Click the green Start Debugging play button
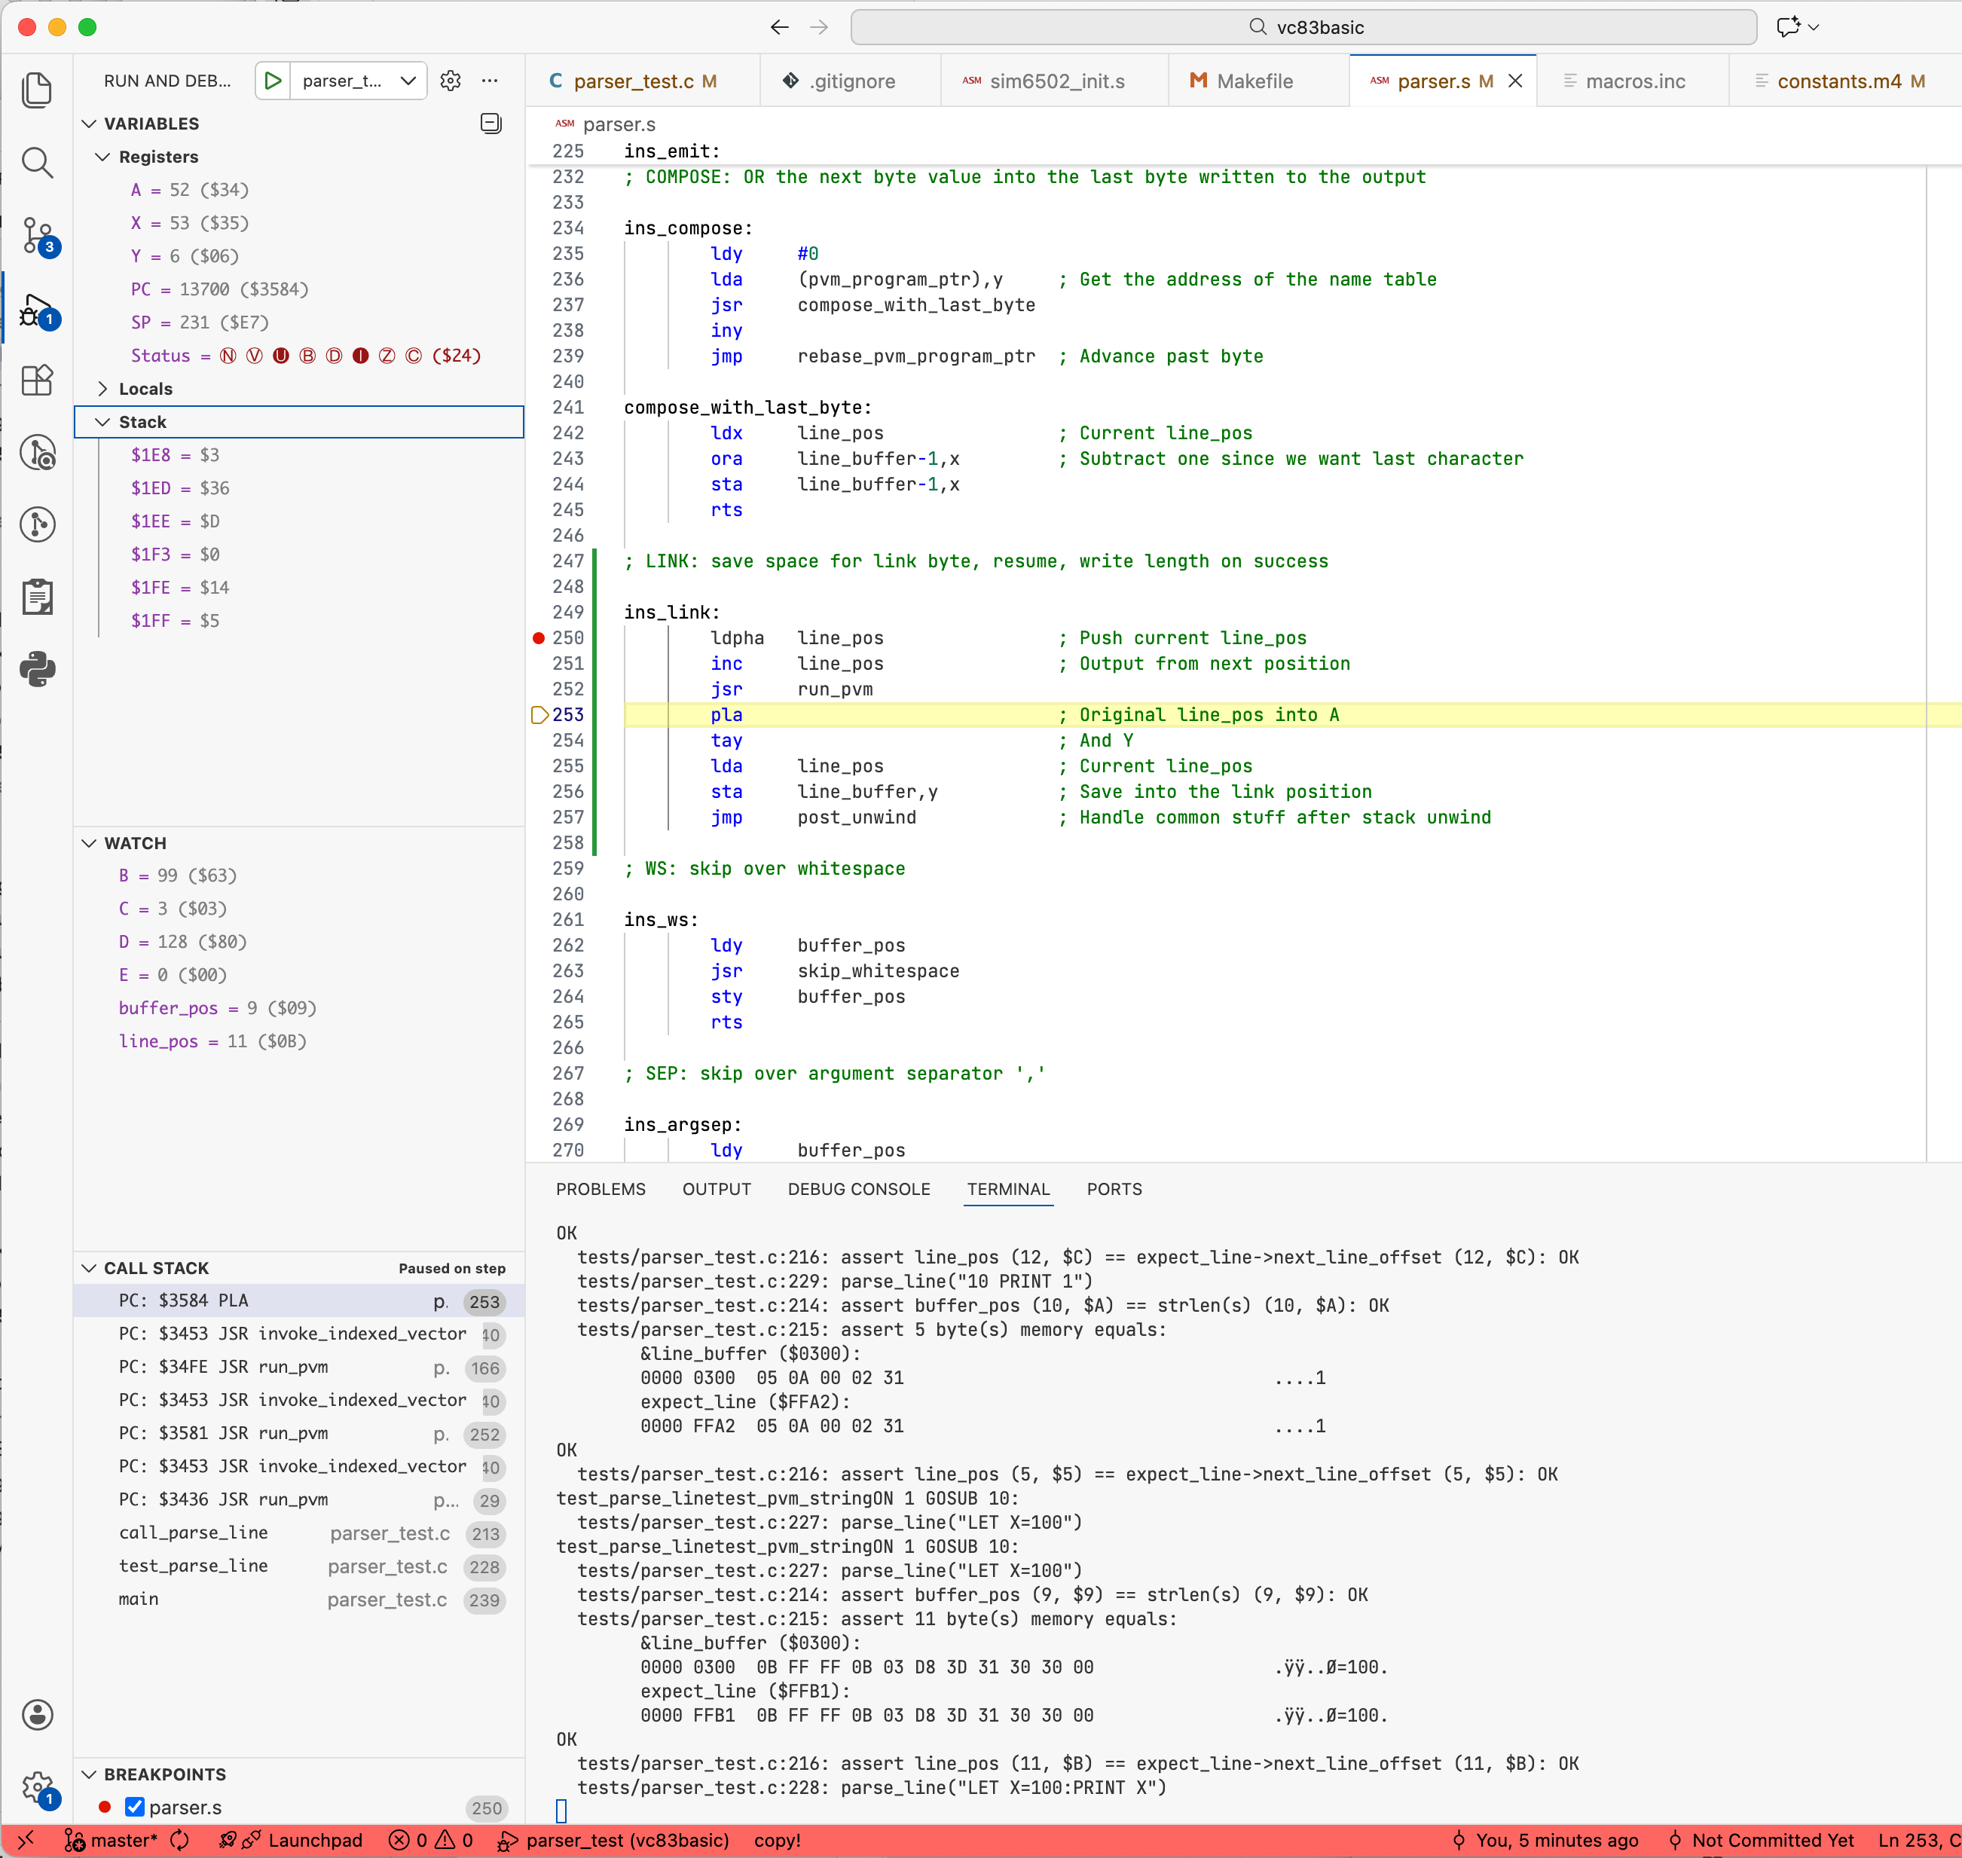The image size is (1962, 1858). [x=274, y=81]
